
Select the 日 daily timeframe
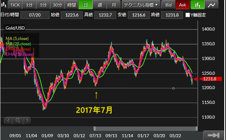tap(85, 5)
